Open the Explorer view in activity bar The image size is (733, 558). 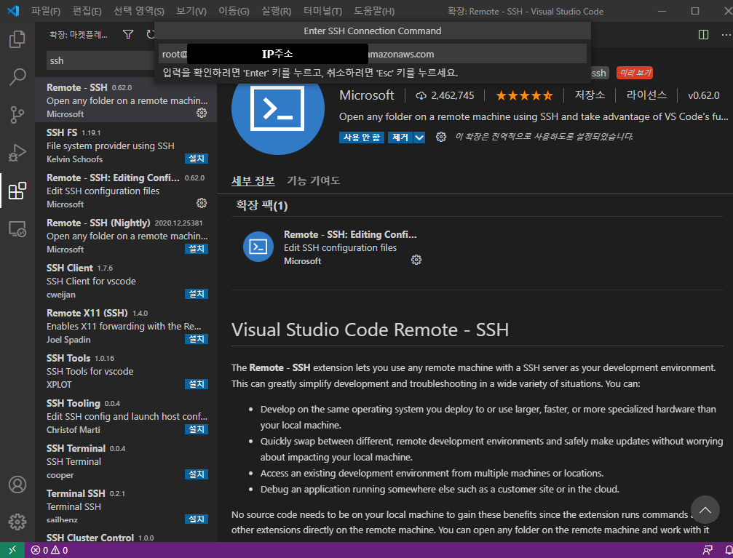[x=17, y=39]
